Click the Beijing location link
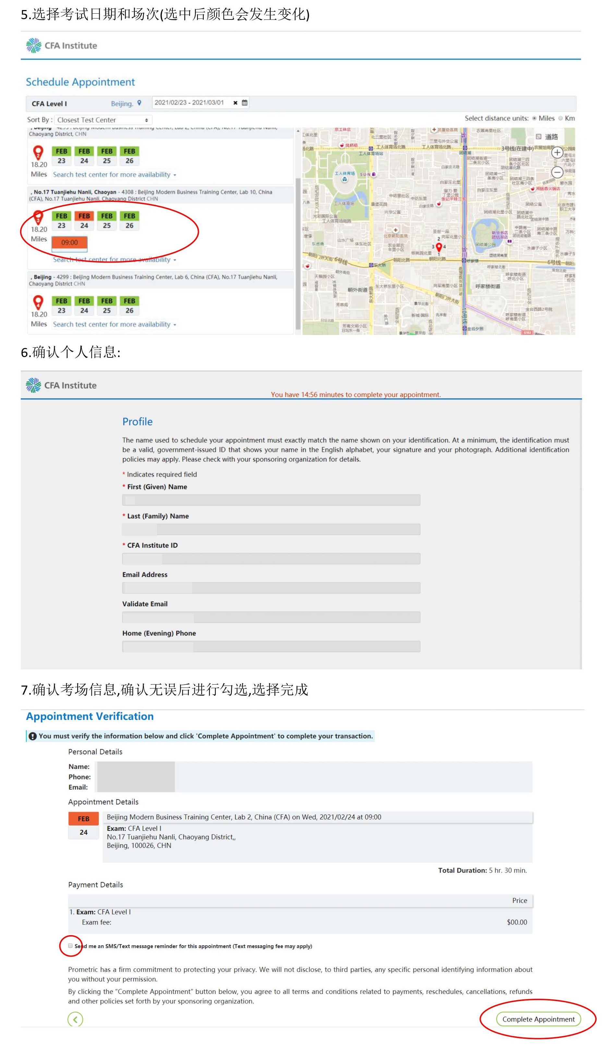 pyautogui.click(x=122, y=104)
